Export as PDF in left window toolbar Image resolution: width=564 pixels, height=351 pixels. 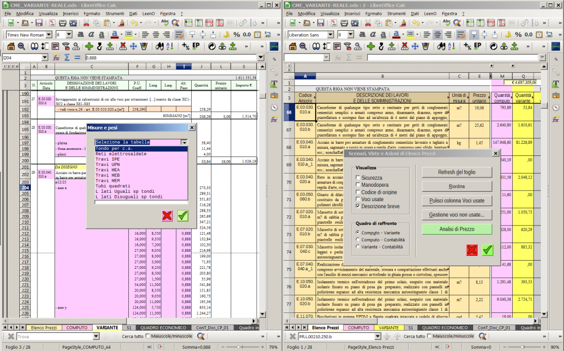click(52, 23)
